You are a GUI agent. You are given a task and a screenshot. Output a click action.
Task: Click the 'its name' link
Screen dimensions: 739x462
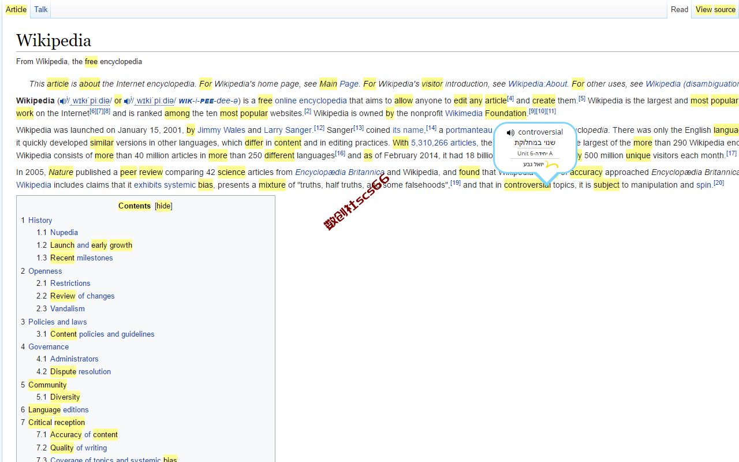coord(408,130)
